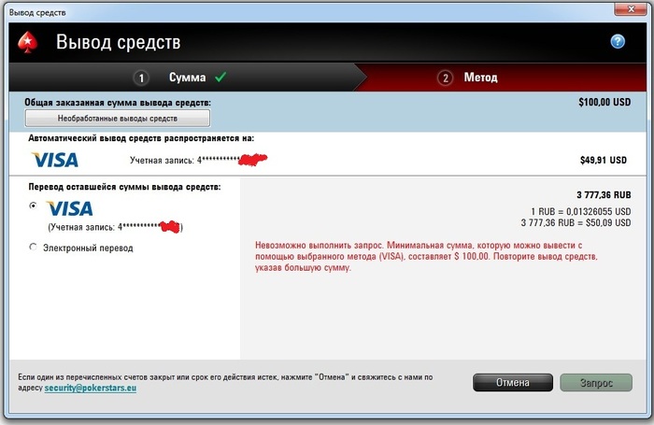Viewport: 654px width, 425px height.
Task: Choose the Электронный перевод radio option
Action: click(x=33, y=248)
